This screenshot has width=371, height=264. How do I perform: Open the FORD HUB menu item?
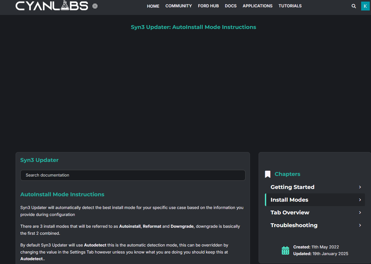[x=208, y=6]
